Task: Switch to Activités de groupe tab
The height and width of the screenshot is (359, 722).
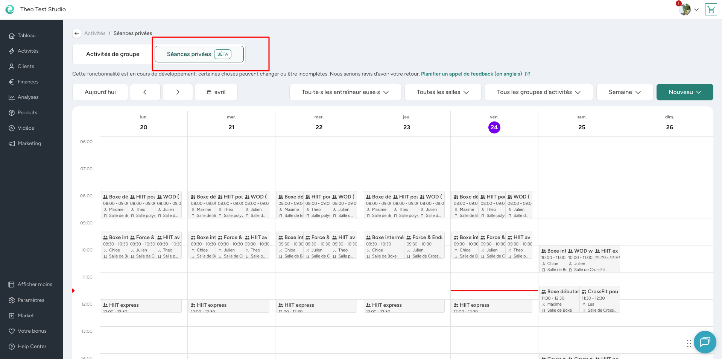Action: 112,54
